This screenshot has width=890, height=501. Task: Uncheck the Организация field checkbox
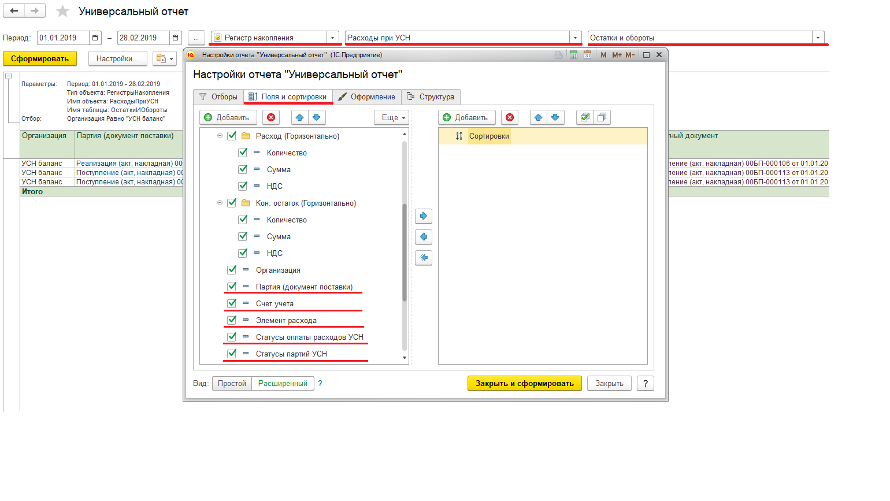click(232, 270)
